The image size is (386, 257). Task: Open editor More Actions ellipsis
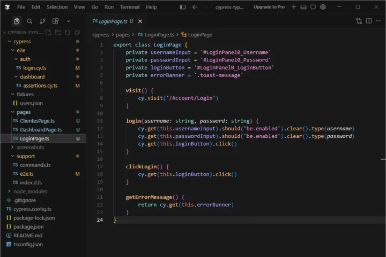click(378, 21)
